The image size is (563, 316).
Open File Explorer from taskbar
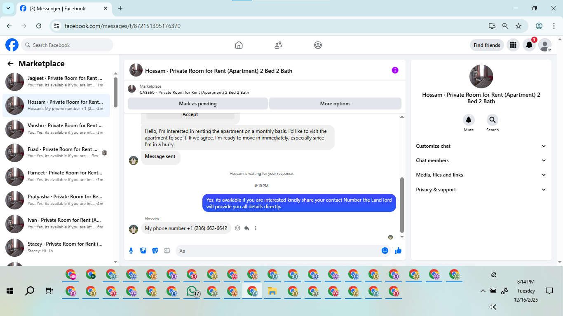[272, 291]
